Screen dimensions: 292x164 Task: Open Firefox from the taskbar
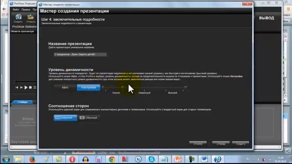click(x=32, y=159)
